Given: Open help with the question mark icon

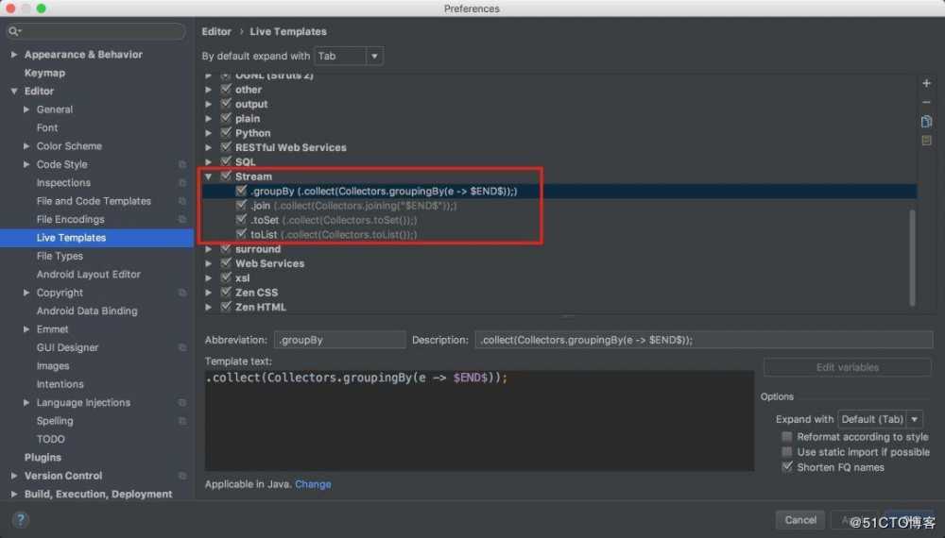Looking at the screenshot, I should tap(20, 519).
